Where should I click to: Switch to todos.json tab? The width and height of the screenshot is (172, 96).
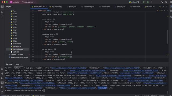135,7
